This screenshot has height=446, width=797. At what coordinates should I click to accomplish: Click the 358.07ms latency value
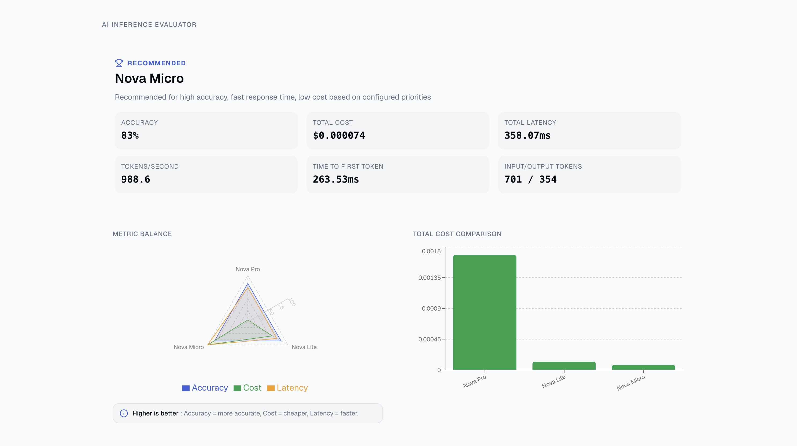[527, 135]
